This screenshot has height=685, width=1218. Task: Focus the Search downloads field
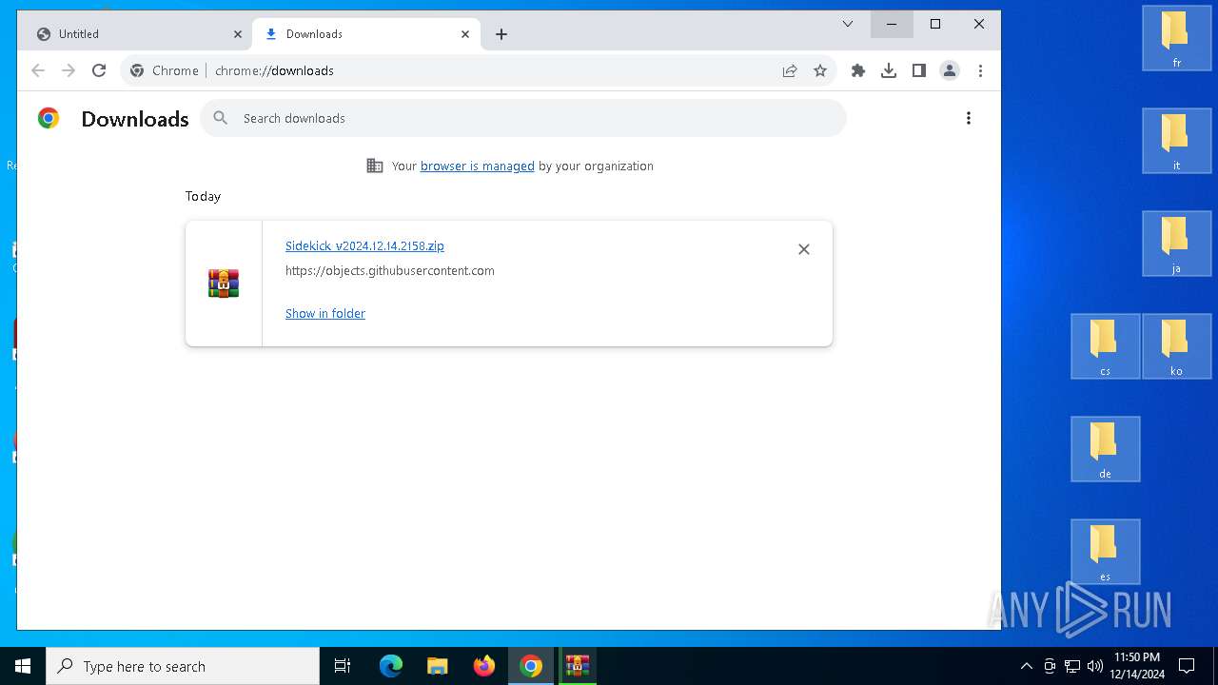click(523, 118)
